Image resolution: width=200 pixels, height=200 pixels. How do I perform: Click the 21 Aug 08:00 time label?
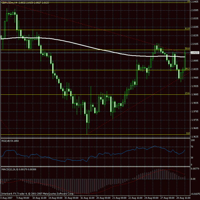click(119, 198)
